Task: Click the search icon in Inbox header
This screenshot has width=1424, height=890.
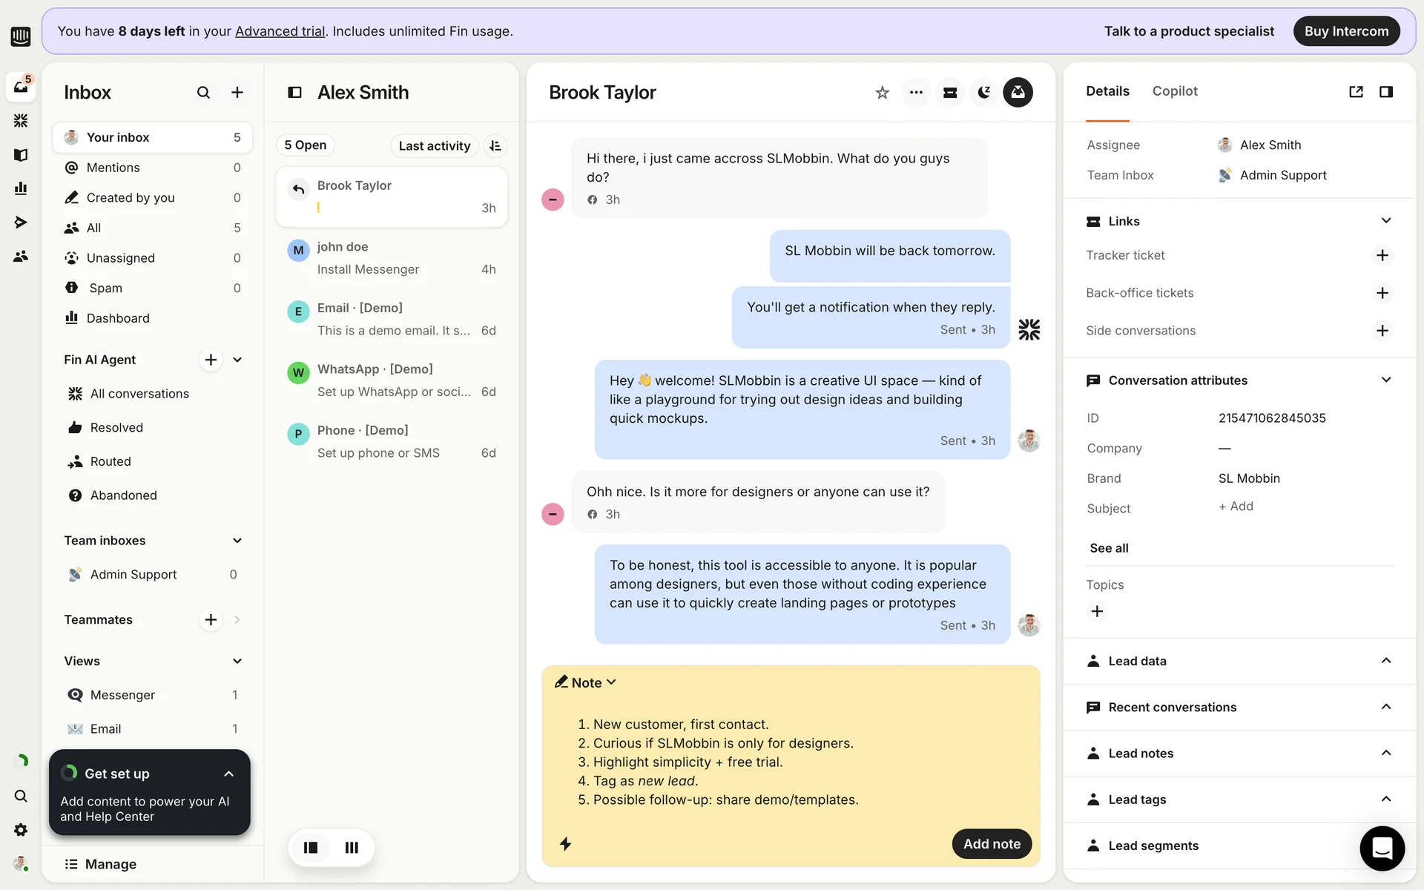Action: 203,93
